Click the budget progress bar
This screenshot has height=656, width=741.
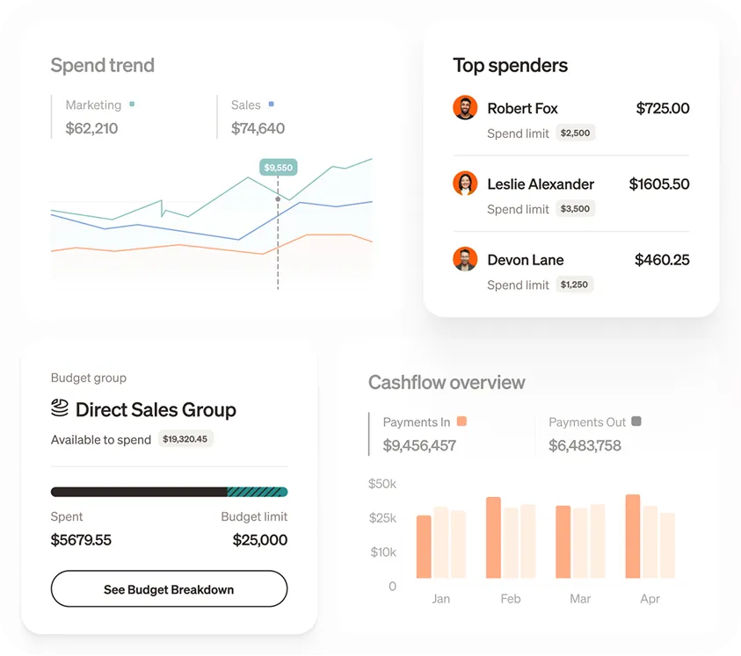pyautogui.click(x=169, y=492)
